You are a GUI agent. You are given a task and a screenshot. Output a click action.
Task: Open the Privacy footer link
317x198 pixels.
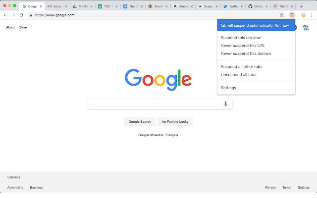pos(270,188)
